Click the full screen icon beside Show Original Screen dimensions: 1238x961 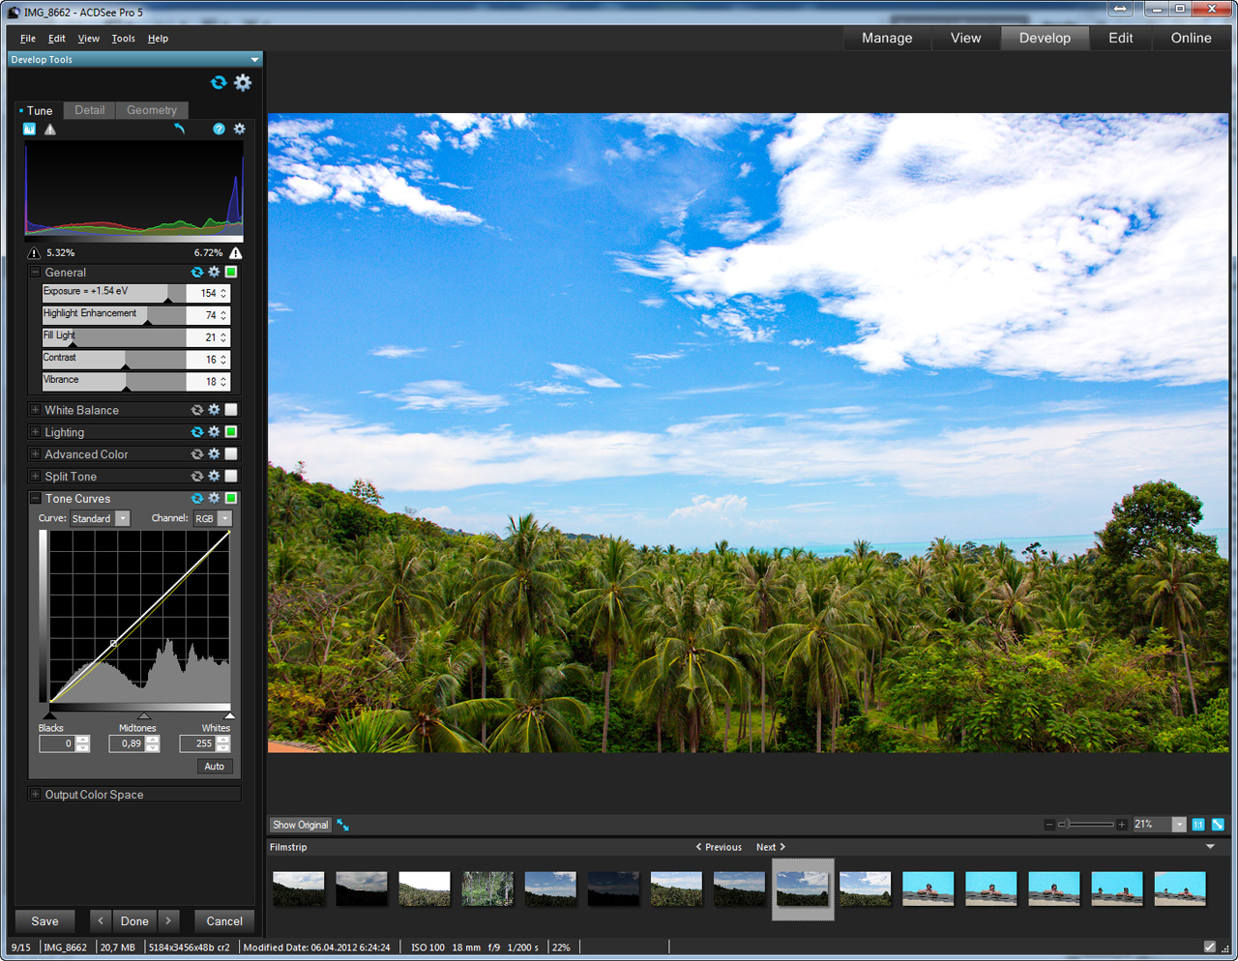343,825
